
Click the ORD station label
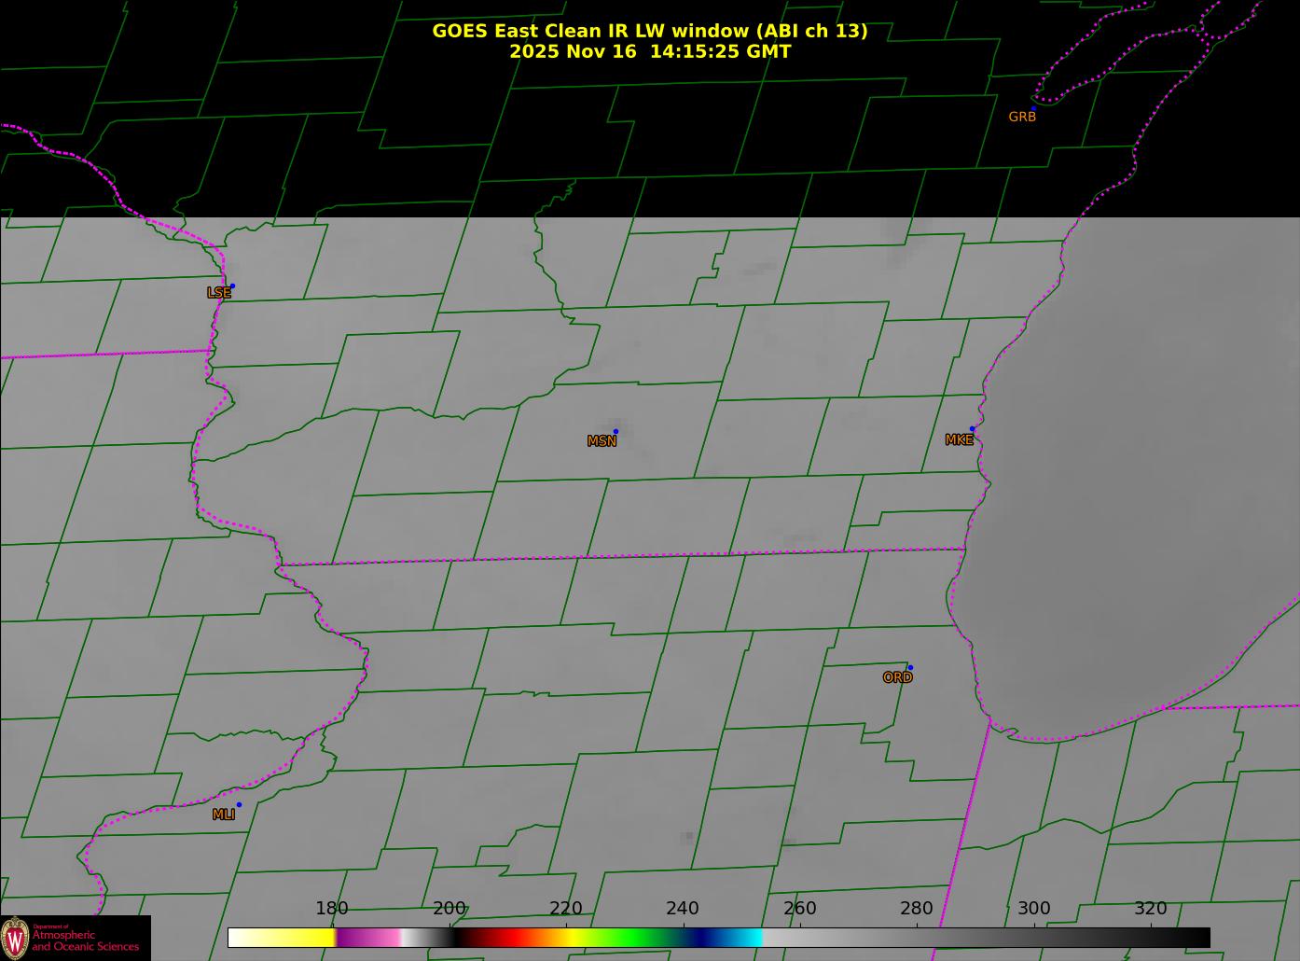(897, 677)
